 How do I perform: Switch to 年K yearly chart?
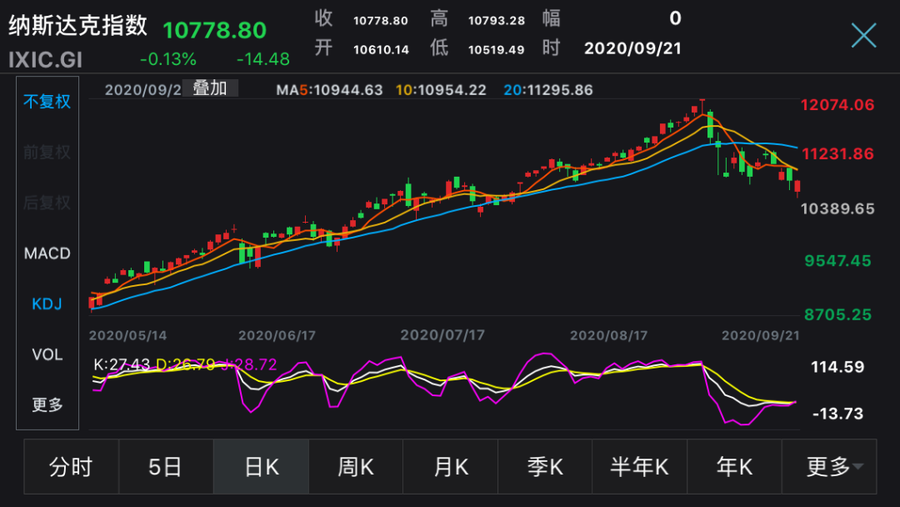point(734,467)
